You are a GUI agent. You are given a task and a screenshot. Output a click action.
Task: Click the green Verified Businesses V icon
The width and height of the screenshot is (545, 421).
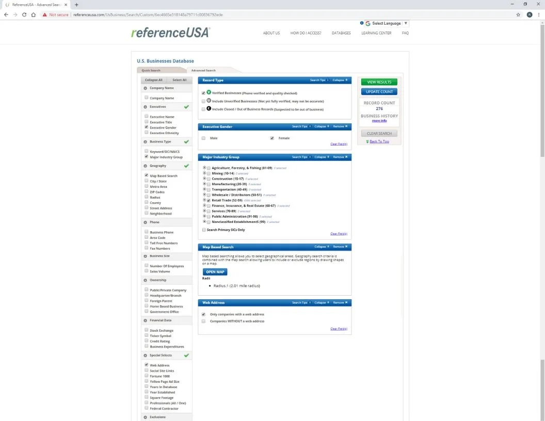click(x=209, y=92)
